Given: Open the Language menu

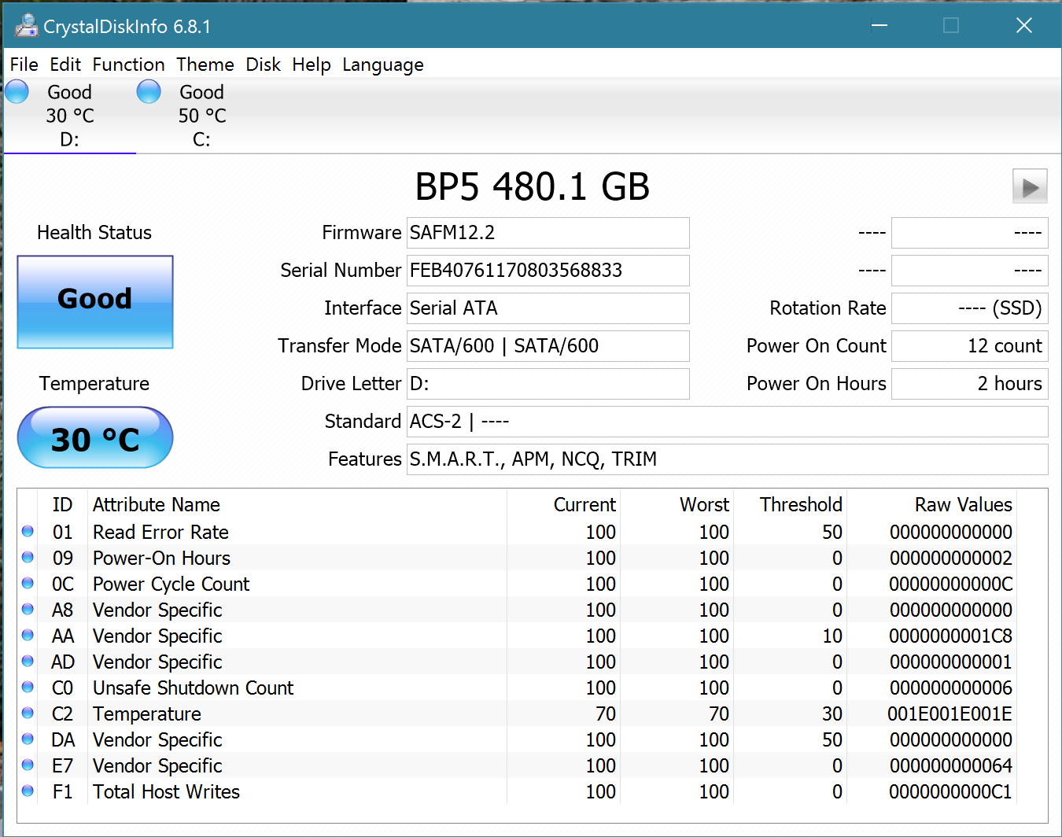Looking at the screenshot, I should click(382, 65).
